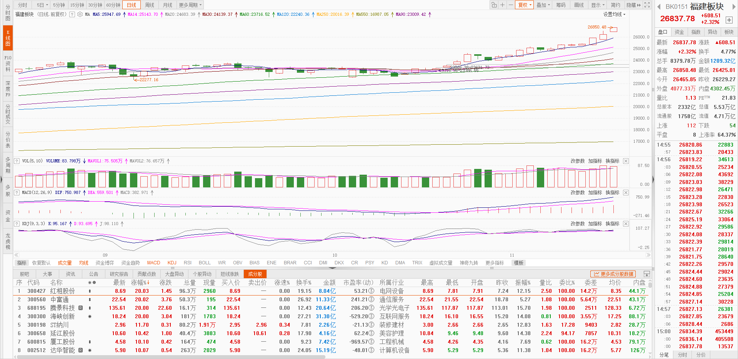Screen dimensions: 738x359
Task: Click the help question mark beside chart title
Action: pyautogui.click(x=72, y=14)
